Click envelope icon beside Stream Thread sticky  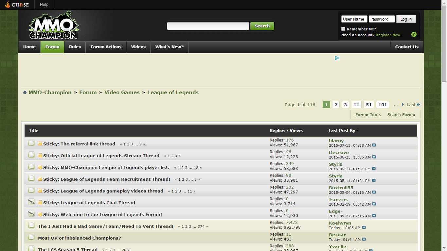click(x=40, y=156)
